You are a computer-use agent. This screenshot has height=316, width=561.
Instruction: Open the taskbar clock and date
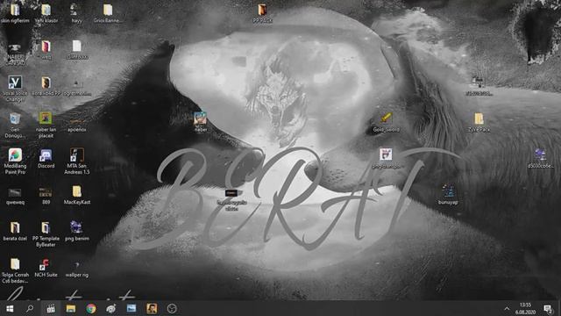tap(525, 308)
